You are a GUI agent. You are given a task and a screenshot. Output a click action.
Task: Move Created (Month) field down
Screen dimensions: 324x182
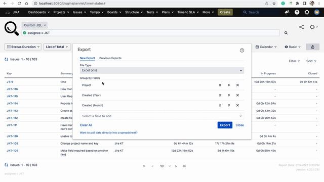click(229, 105)
